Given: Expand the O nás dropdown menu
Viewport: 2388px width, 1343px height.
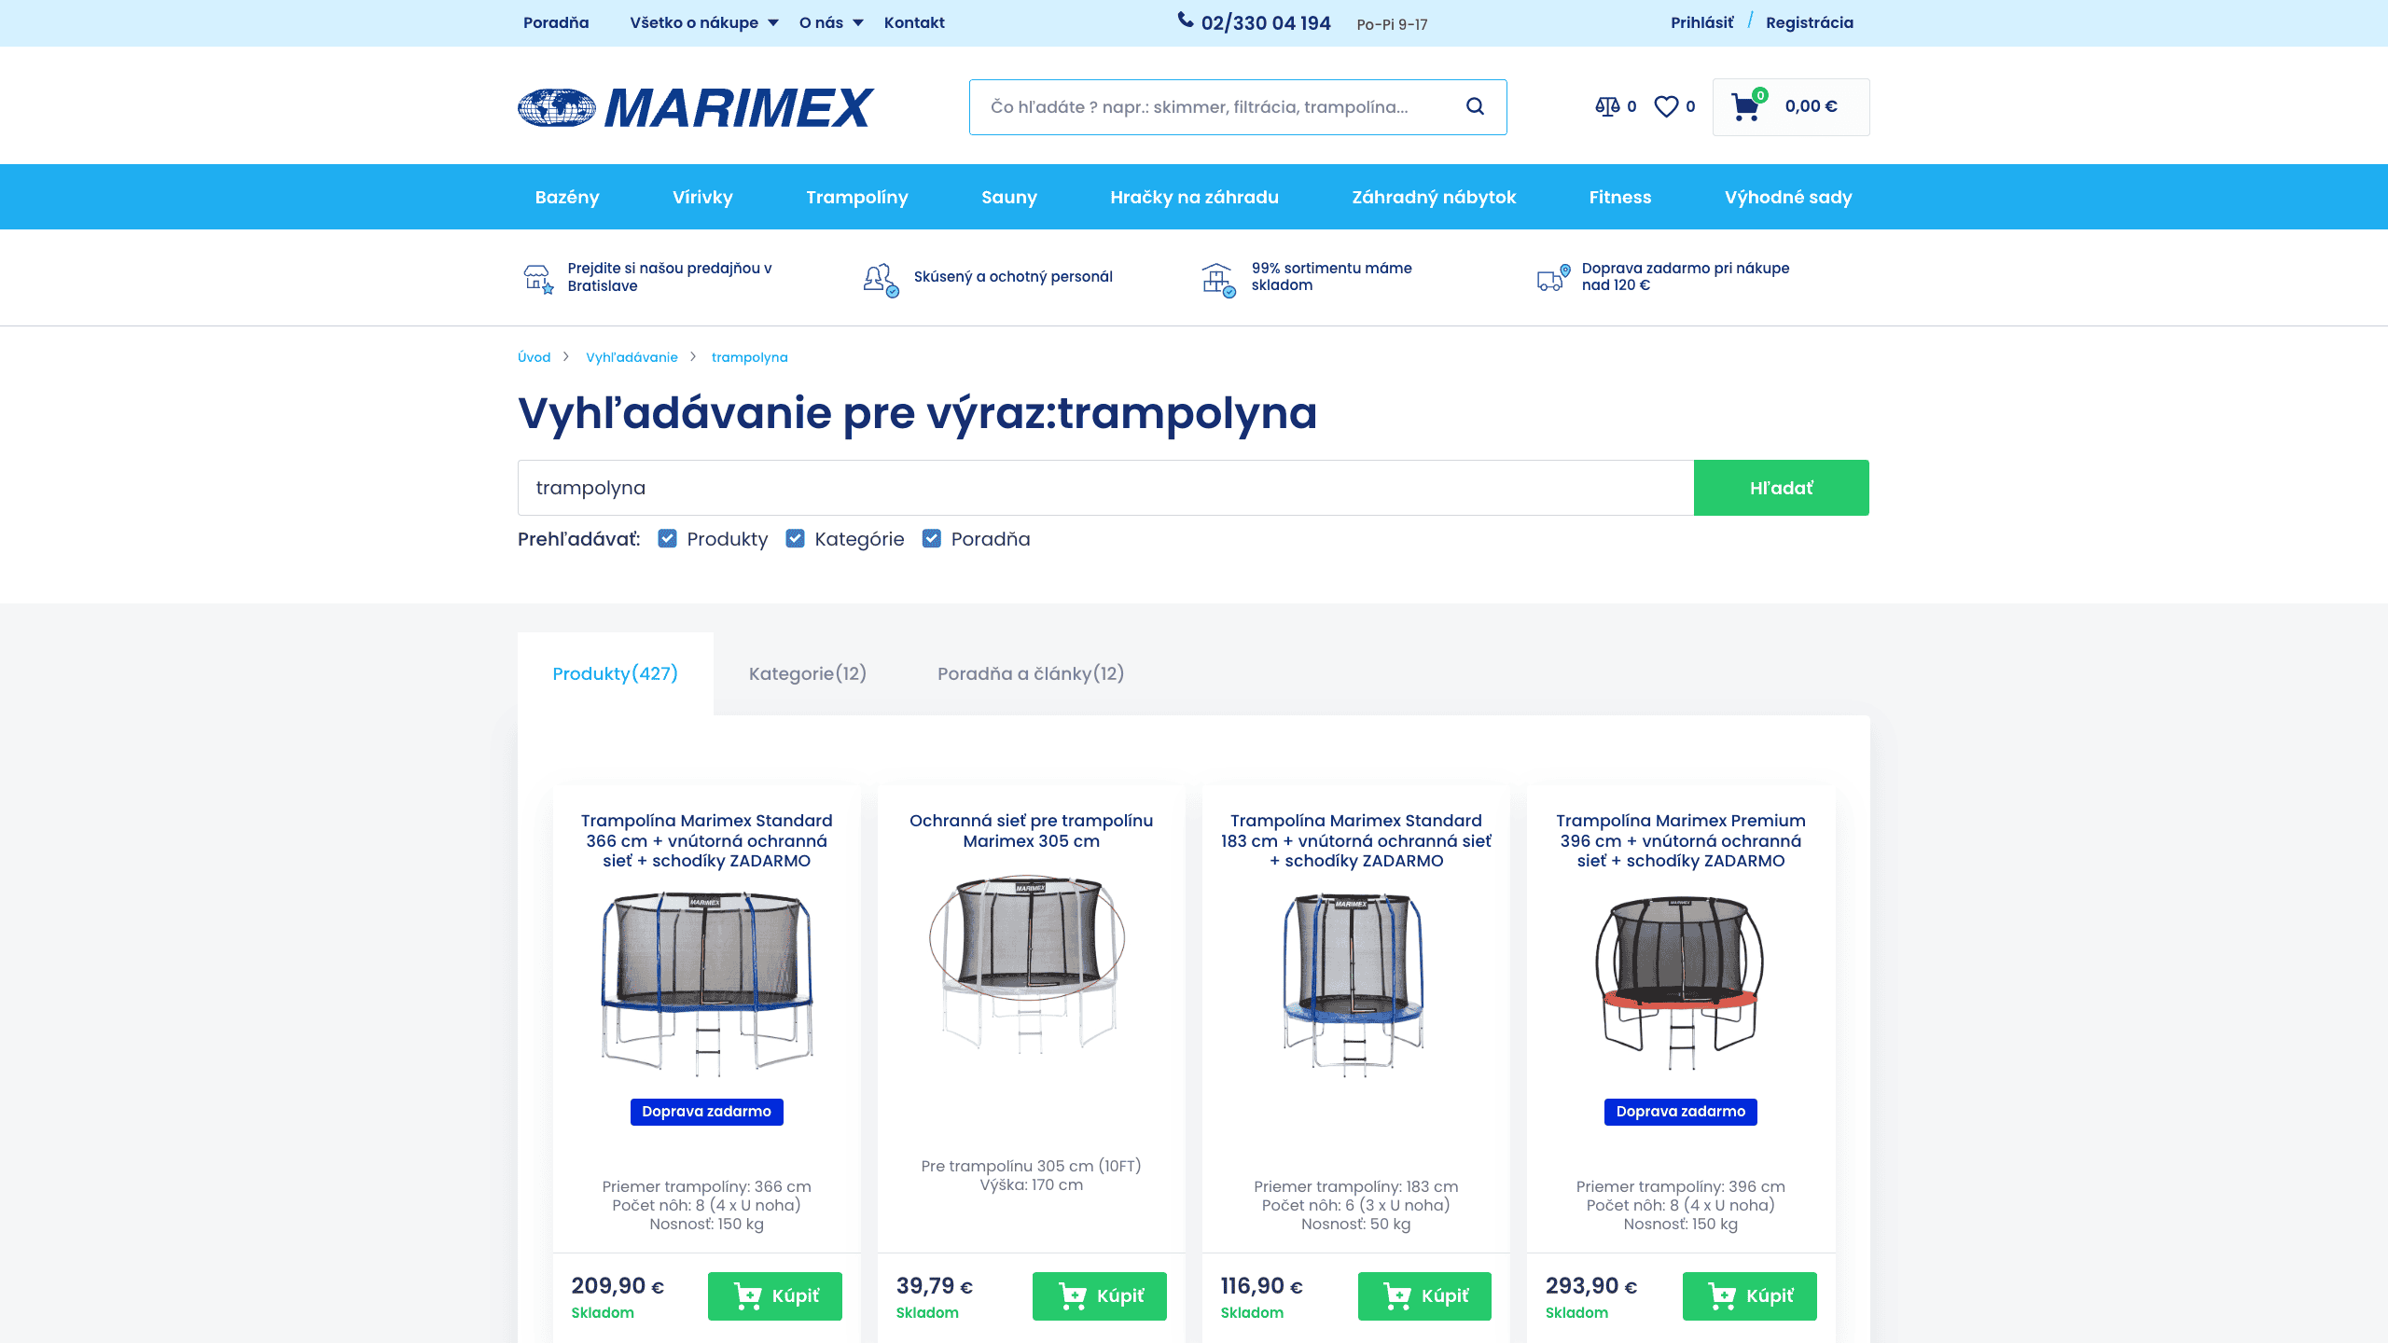Looking at the screenshot, I should (x=830, y=22).
